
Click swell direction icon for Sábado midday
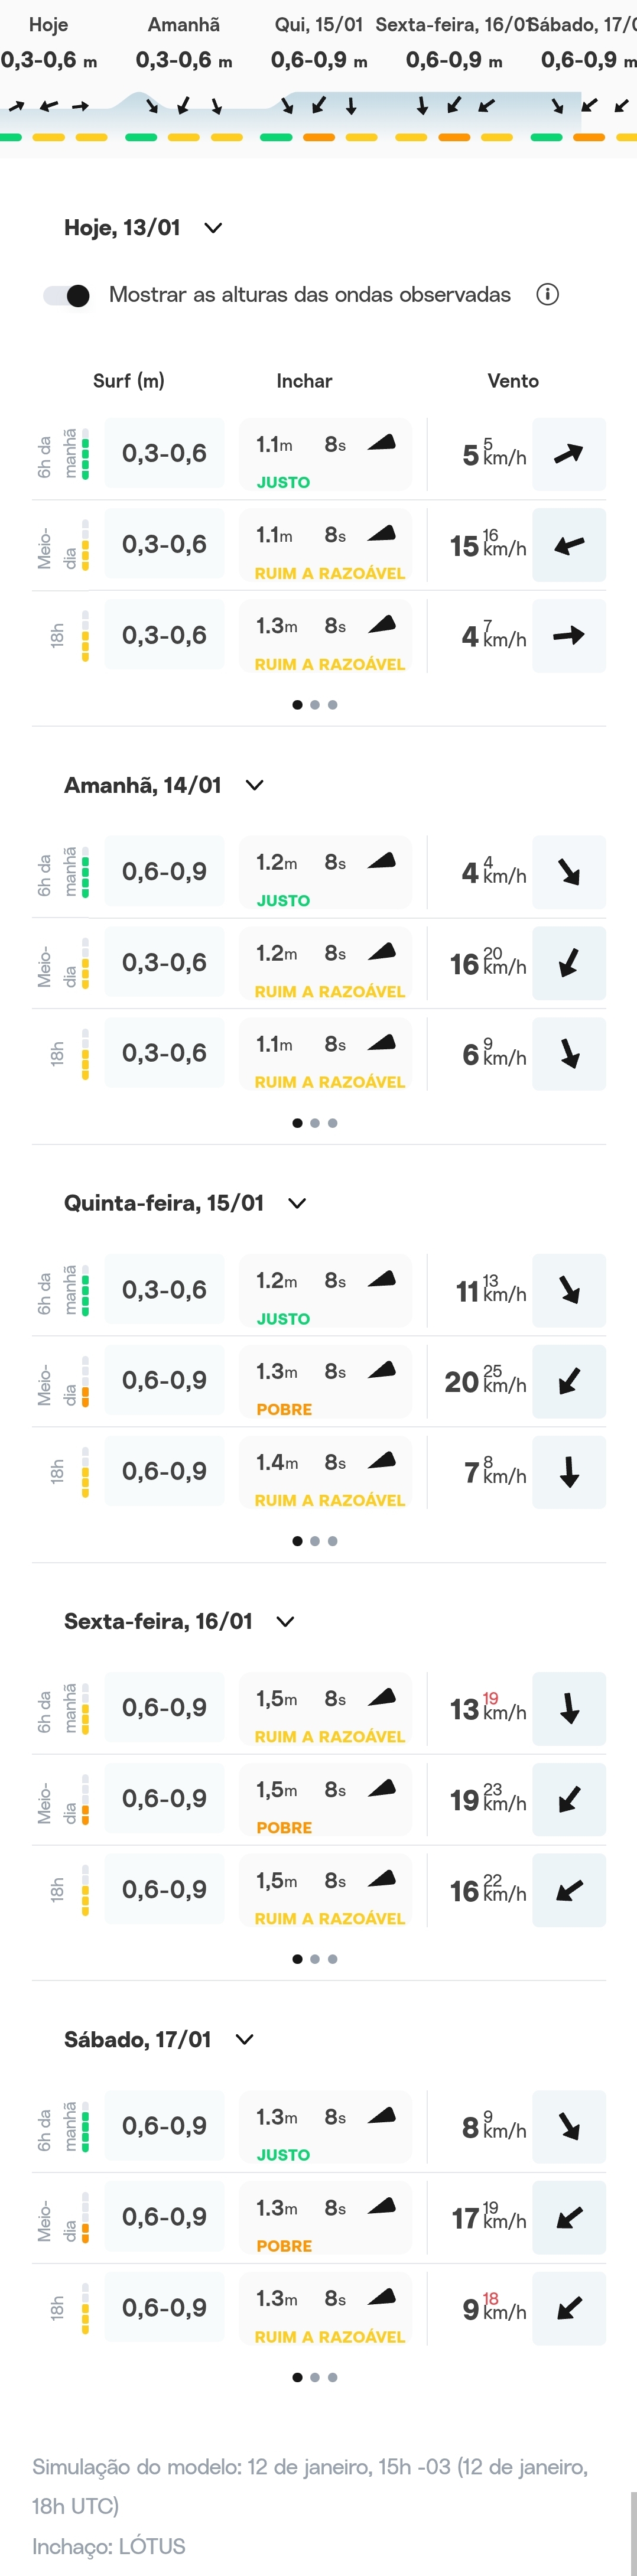click(x=382, y=2206)
